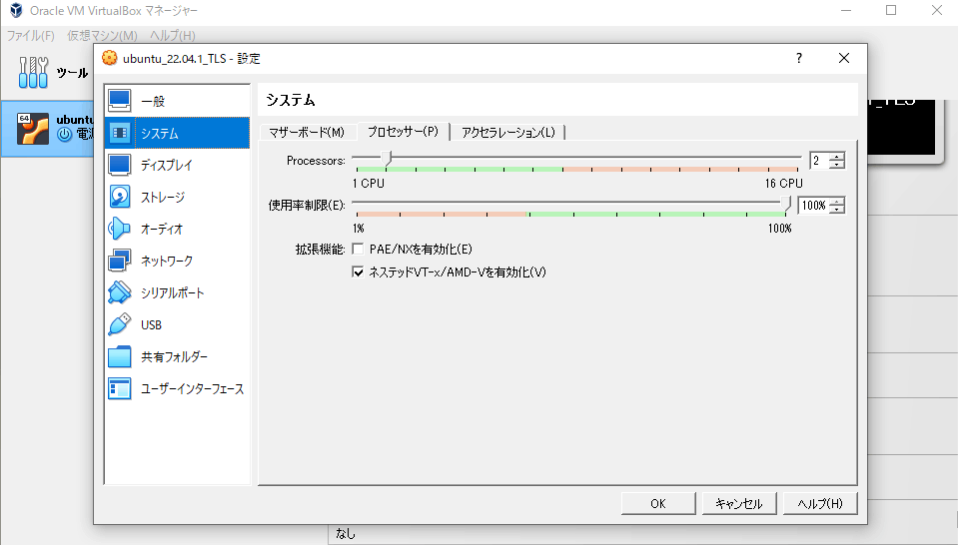Click the キャンセル button
958x545 pixels.
738,503
